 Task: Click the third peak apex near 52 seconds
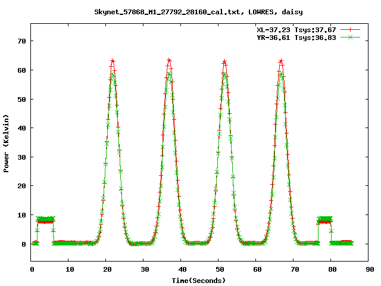tap(224, 61)
